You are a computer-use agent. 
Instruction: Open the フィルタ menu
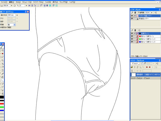[x=48, y=2]
